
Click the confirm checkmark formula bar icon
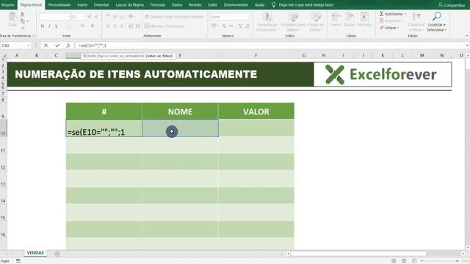coord(57,45)
